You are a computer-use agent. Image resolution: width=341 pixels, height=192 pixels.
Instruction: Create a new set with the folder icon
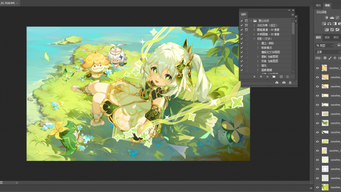point(274,76)
